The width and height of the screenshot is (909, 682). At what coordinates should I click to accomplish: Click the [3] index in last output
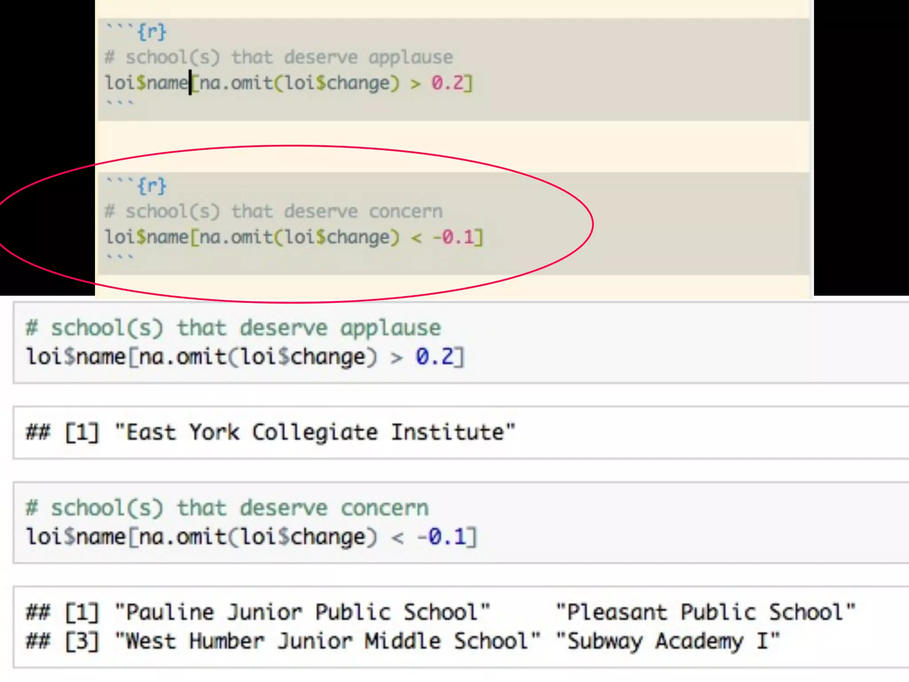click(x=82, y=642)
